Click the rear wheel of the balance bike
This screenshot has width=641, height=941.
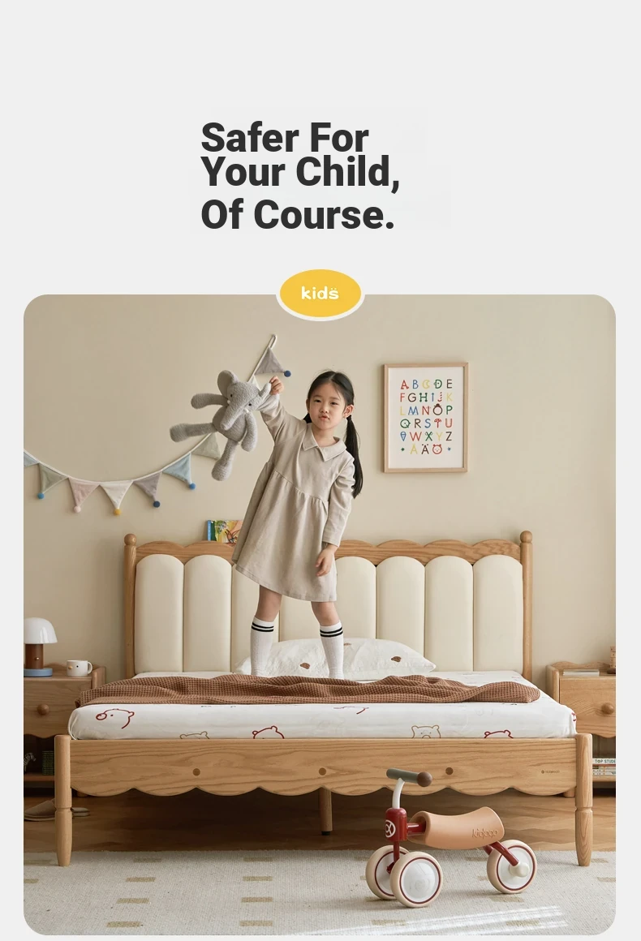click(x=512, y=866)
